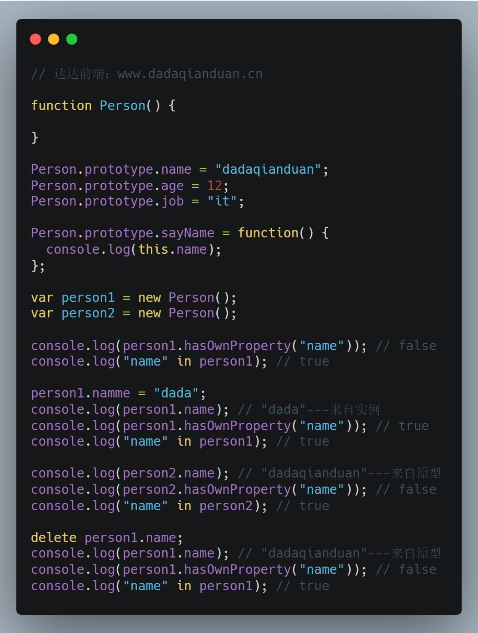Viewport: 478px width, 633px height.
Task: Click the var person1 declaration
Action: (134, 297)
